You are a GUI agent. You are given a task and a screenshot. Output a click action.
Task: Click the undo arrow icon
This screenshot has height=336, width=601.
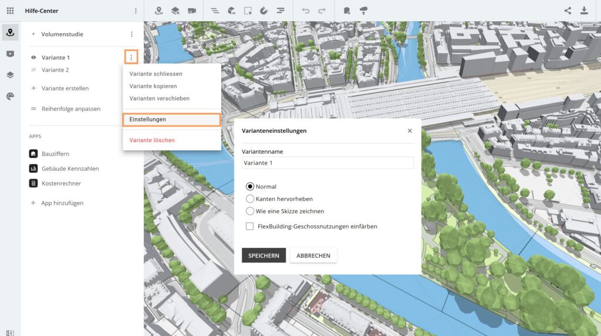[x=305, y=11]
